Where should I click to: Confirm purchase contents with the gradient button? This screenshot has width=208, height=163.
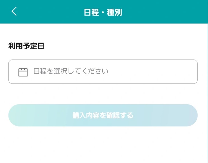pos(103,115)
